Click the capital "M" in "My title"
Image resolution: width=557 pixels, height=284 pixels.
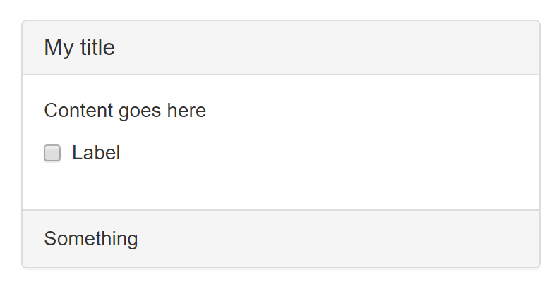click(52, 48)
